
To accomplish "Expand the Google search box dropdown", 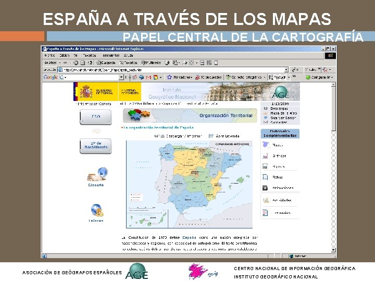I will [121, 77].
